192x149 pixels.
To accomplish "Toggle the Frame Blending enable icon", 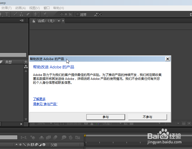I will click(x=48, y=138).
